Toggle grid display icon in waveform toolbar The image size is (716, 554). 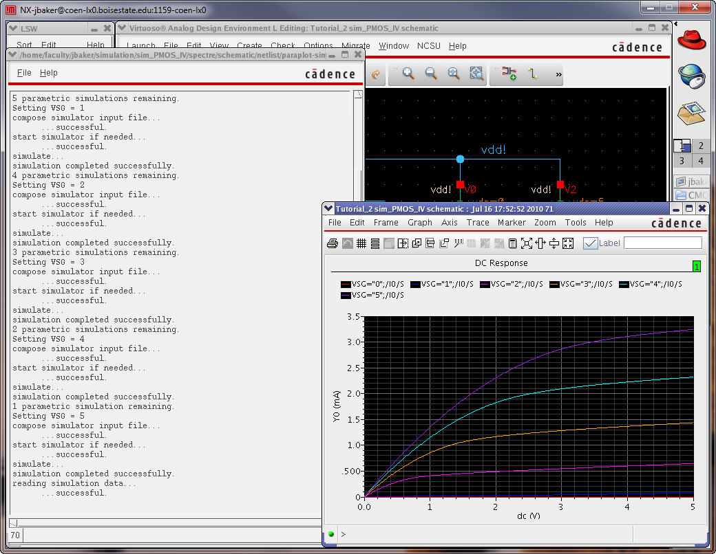tap(361, 243)
